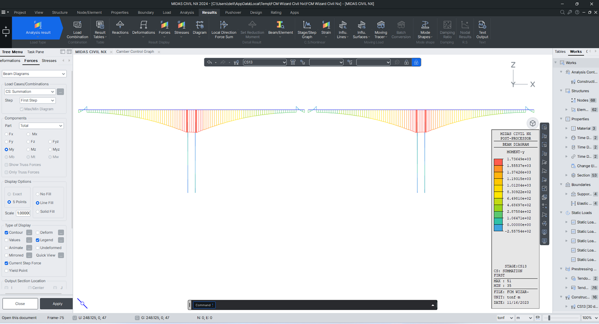This screenshot has width=599, height=324.
Task: Open the Analysis ribbon tab
Action: [x=187, y=12]
